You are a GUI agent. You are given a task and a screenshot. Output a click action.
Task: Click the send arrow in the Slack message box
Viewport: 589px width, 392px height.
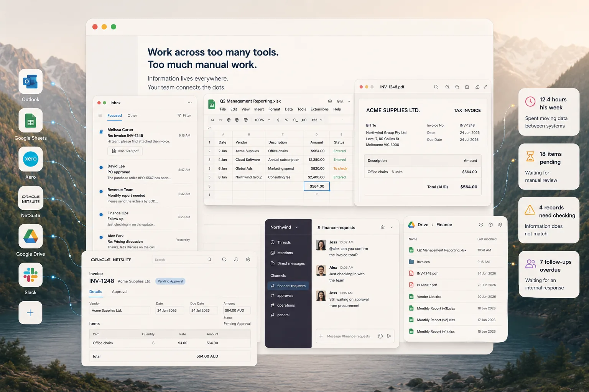click(x=389, y=336)
